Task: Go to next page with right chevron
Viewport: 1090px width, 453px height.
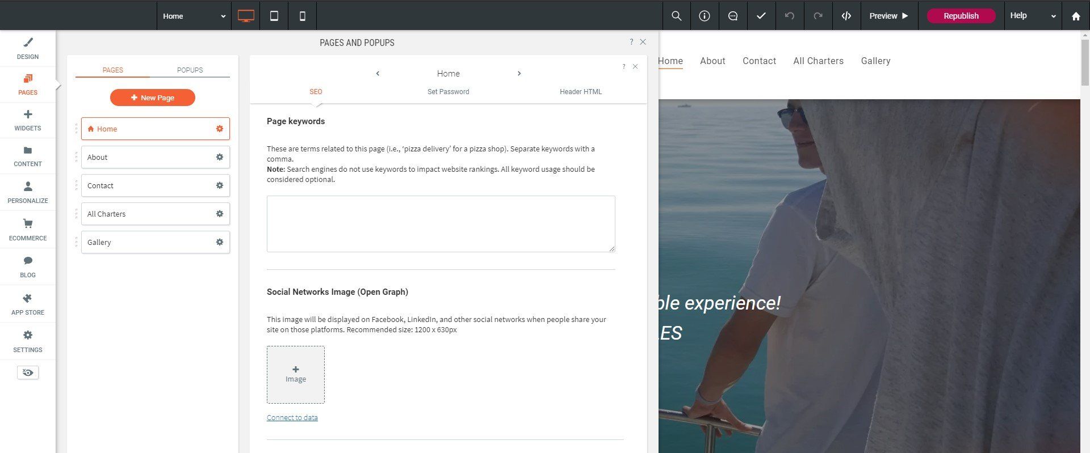Action: tap(519, 74)
